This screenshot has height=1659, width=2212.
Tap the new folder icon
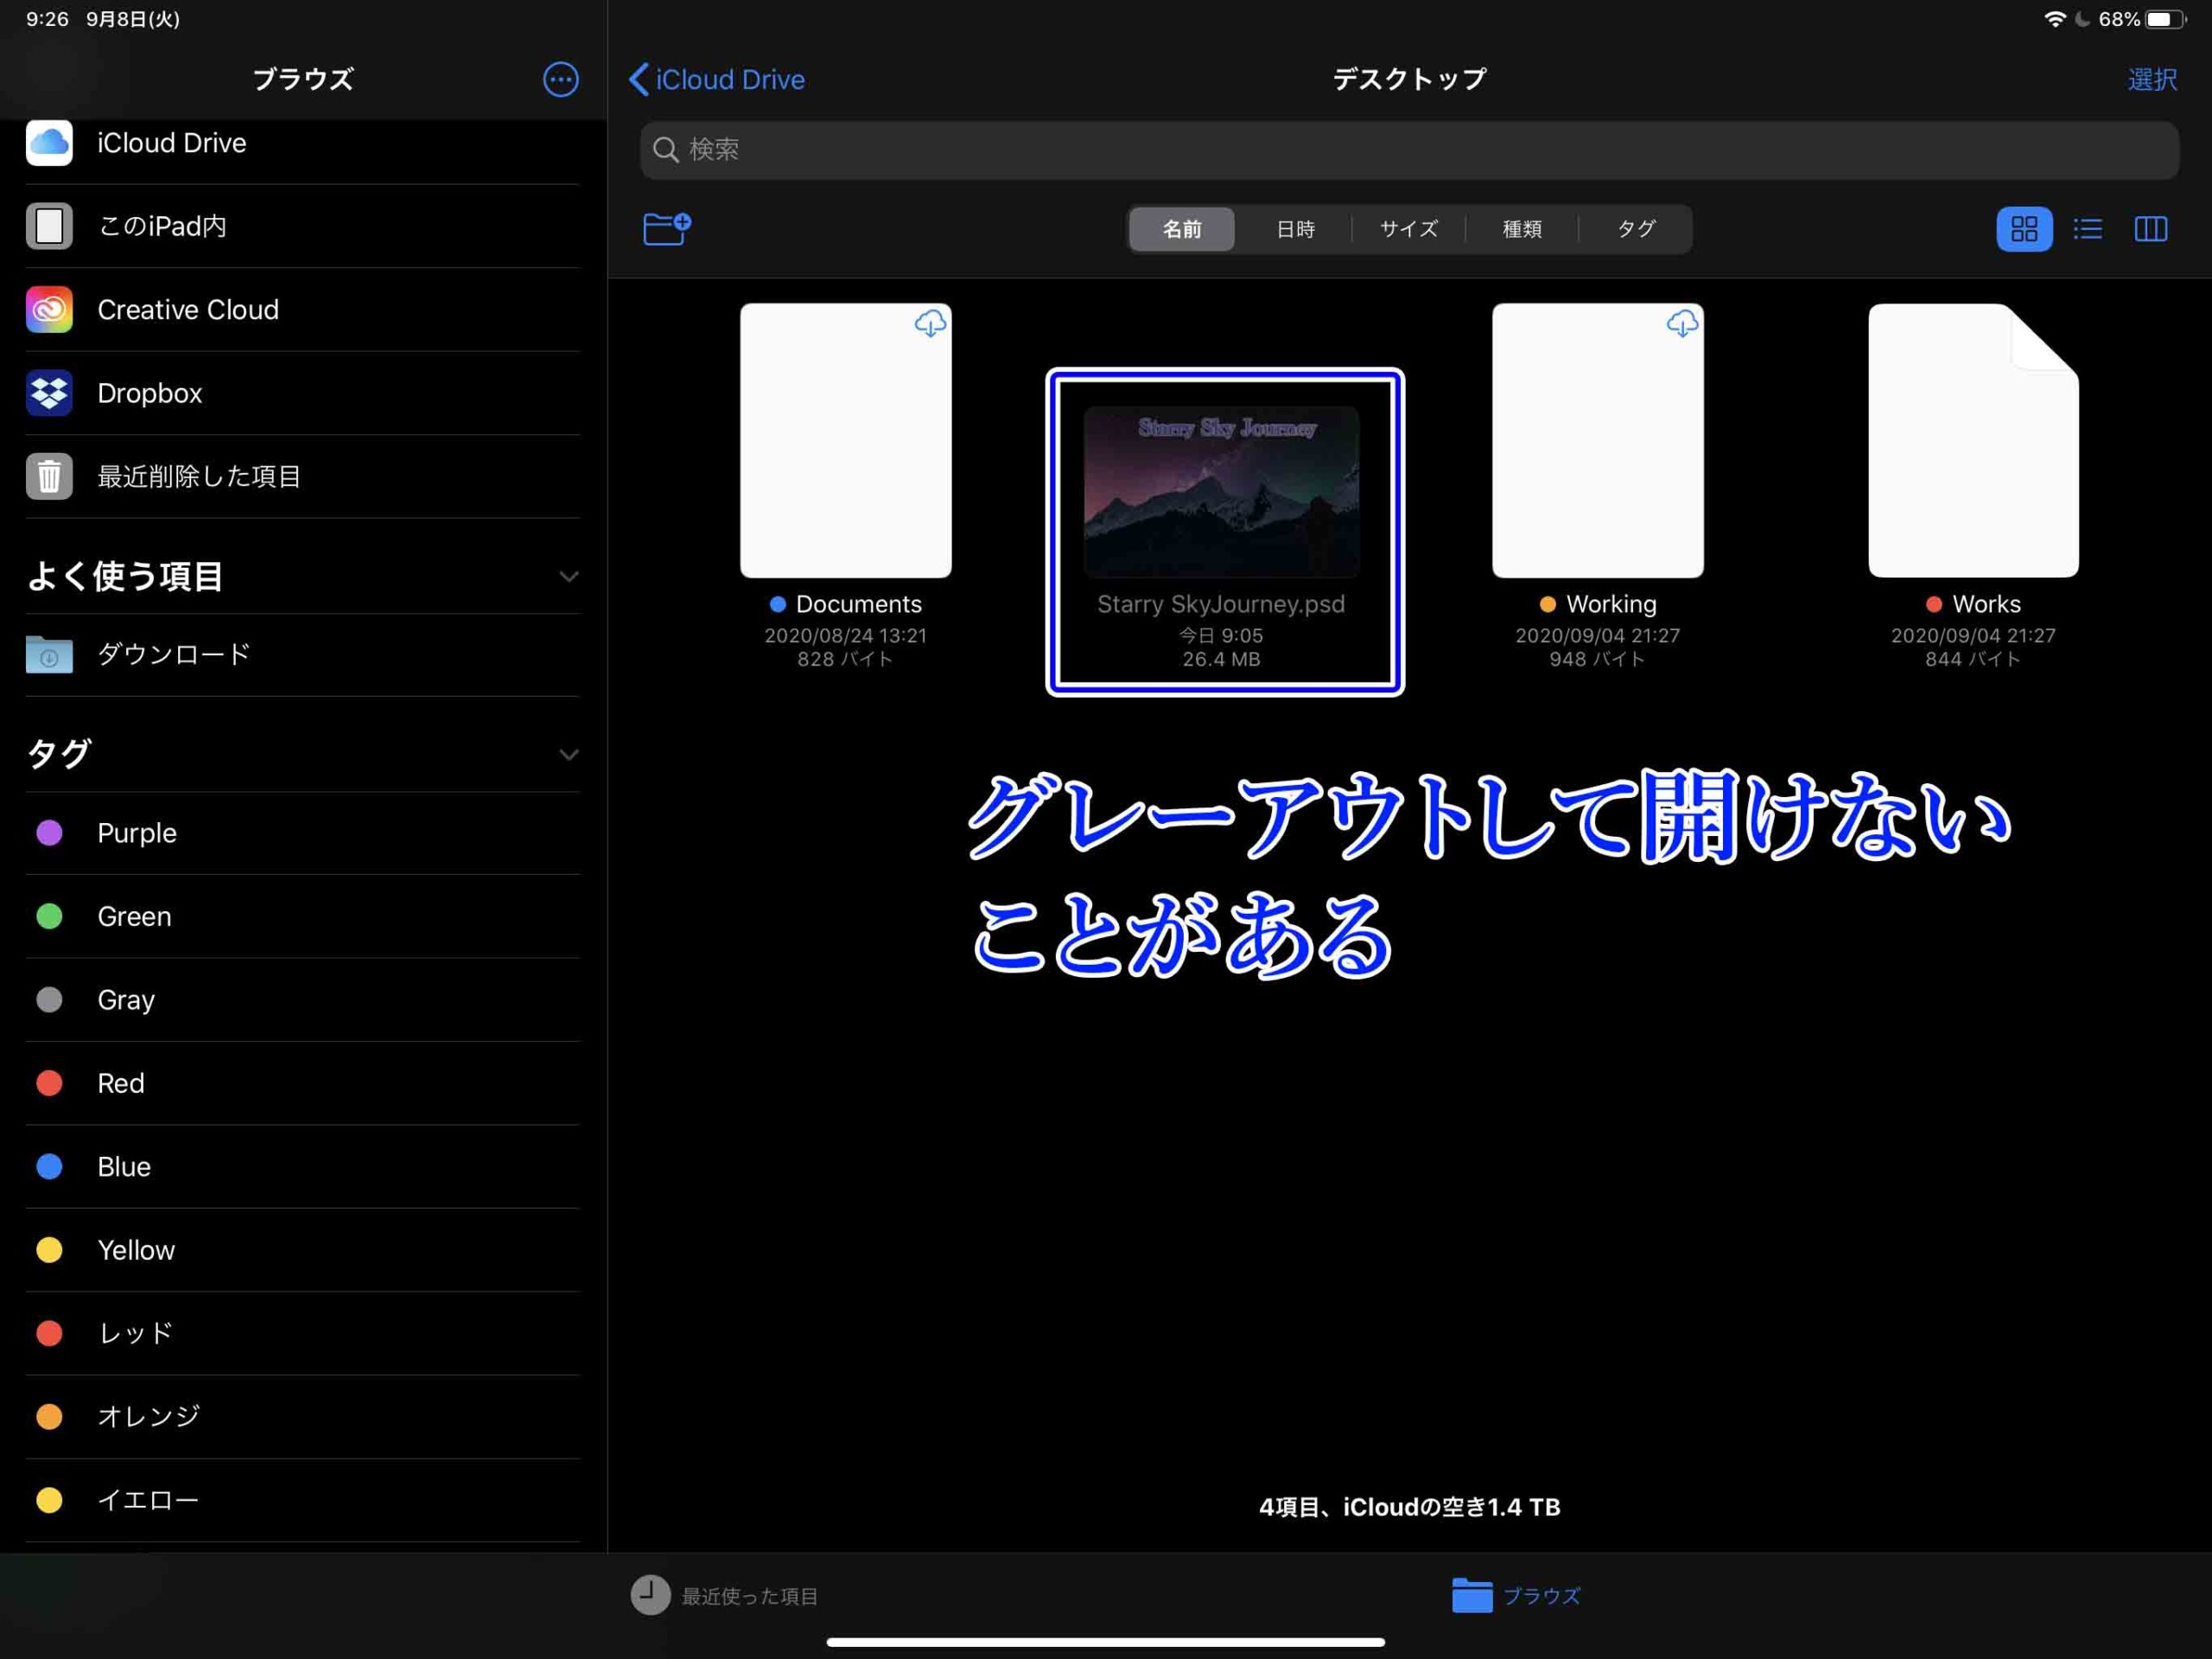click(x=666, y=229)
